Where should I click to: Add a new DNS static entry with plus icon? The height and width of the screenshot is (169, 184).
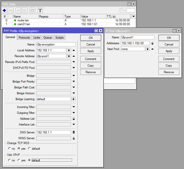click(4, 10)
